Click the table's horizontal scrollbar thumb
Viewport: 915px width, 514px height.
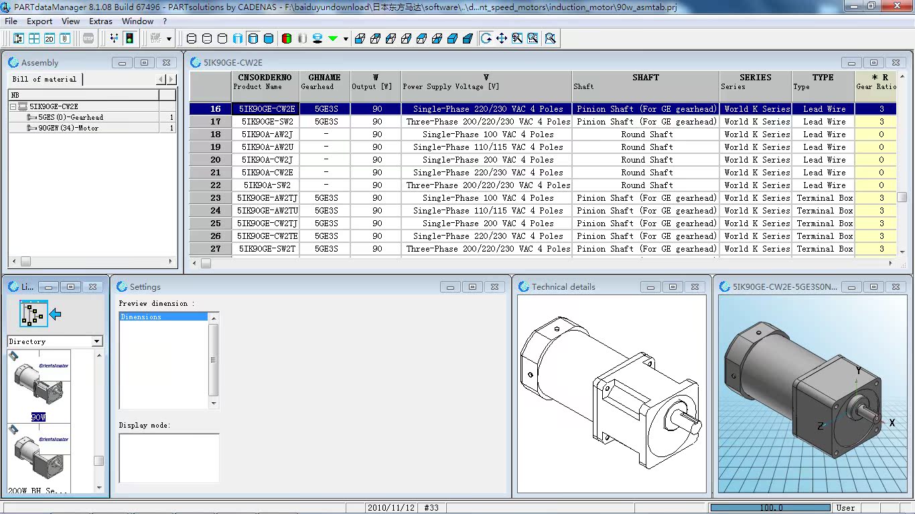pos(206,264)
